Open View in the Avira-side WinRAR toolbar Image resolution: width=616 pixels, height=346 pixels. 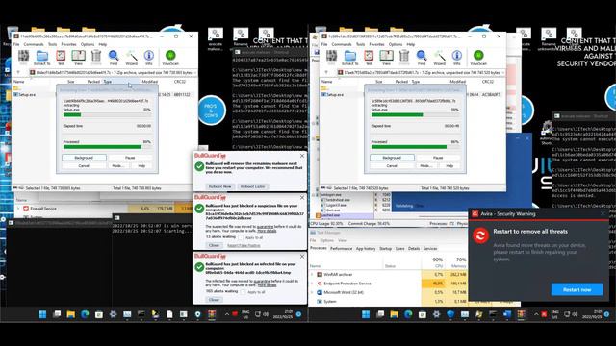[x=386, y=58]
